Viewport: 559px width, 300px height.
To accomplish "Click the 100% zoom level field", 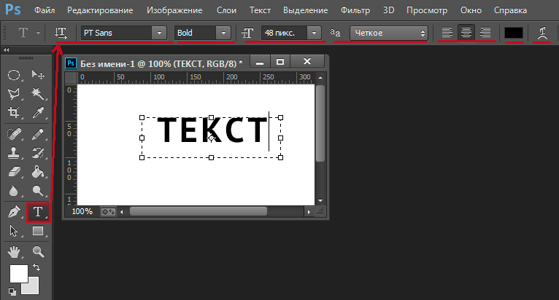I will click(x=82, y=211).
